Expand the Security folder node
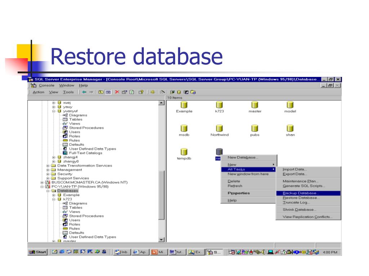The height and width of the screenshot is (276, 369). (x=48, y=174)
